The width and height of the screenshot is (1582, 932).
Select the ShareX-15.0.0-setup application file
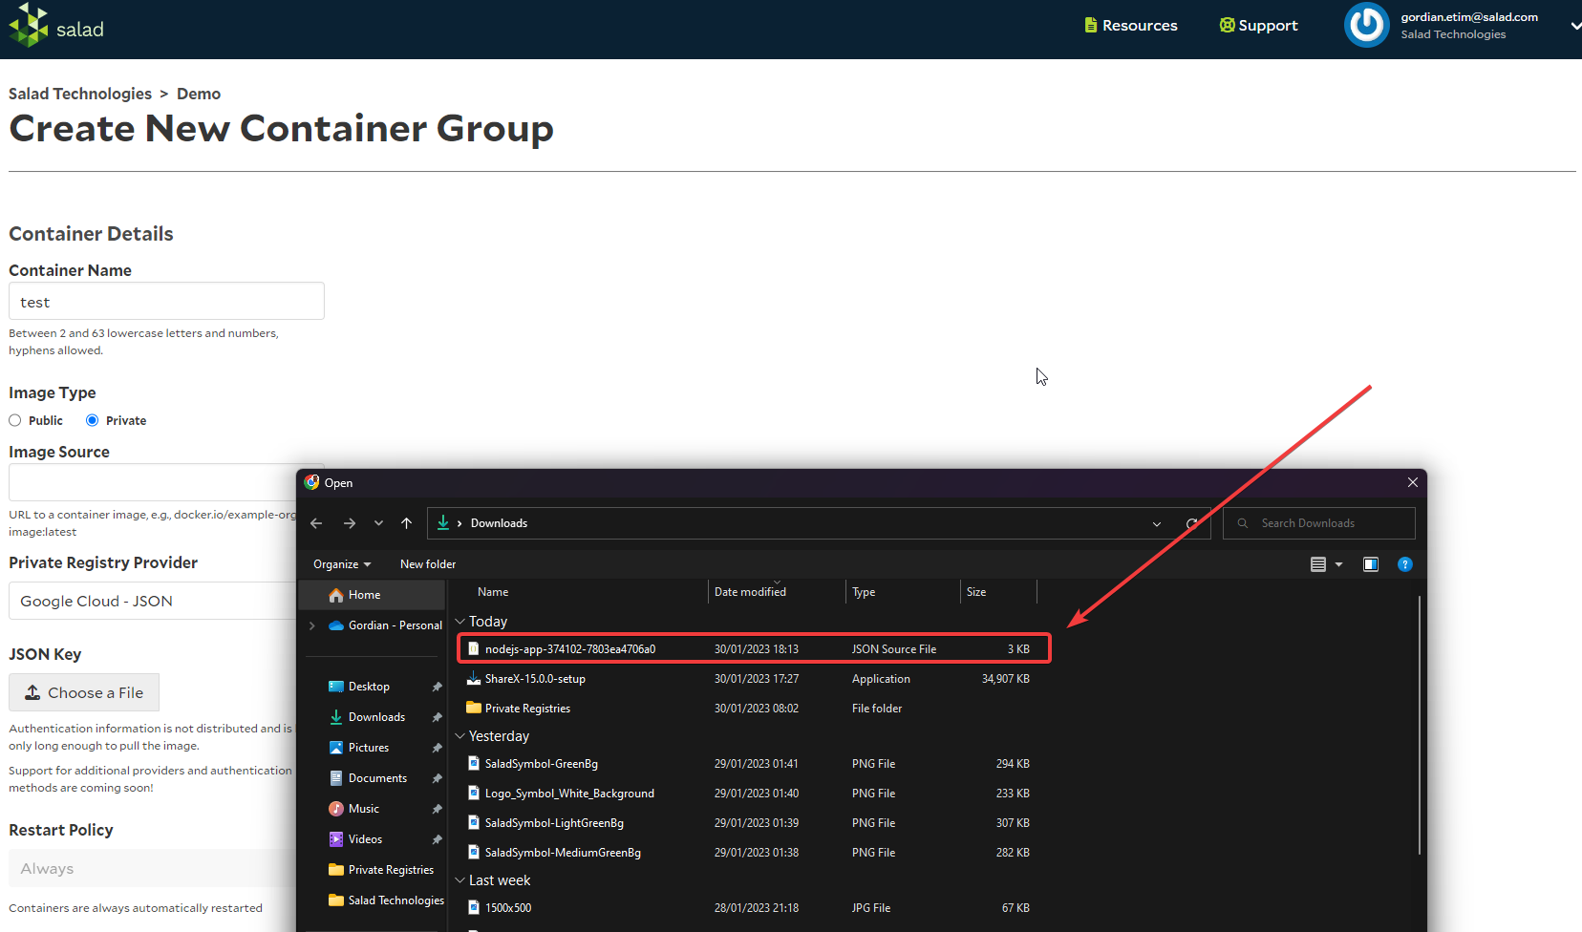(x=748, y=679)
